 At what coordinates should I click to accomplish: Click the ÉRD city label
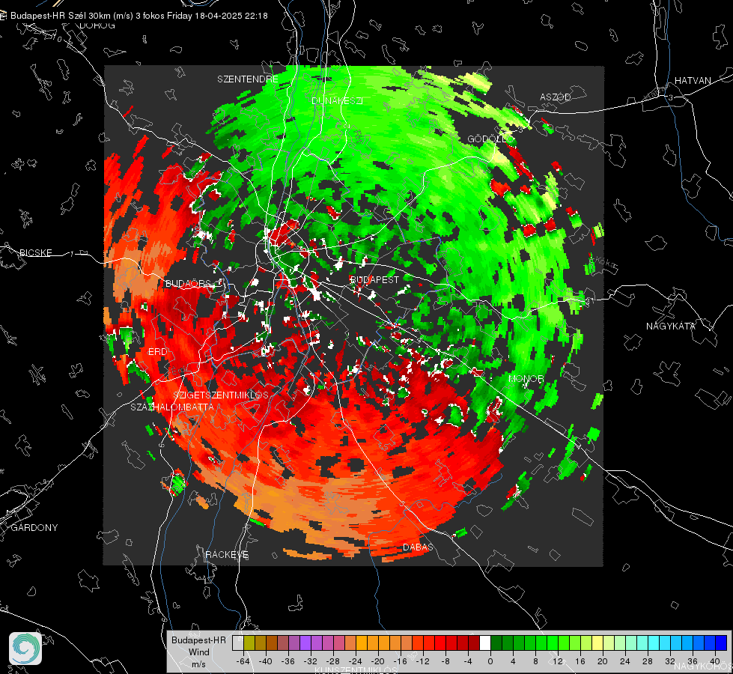[157, 352]
